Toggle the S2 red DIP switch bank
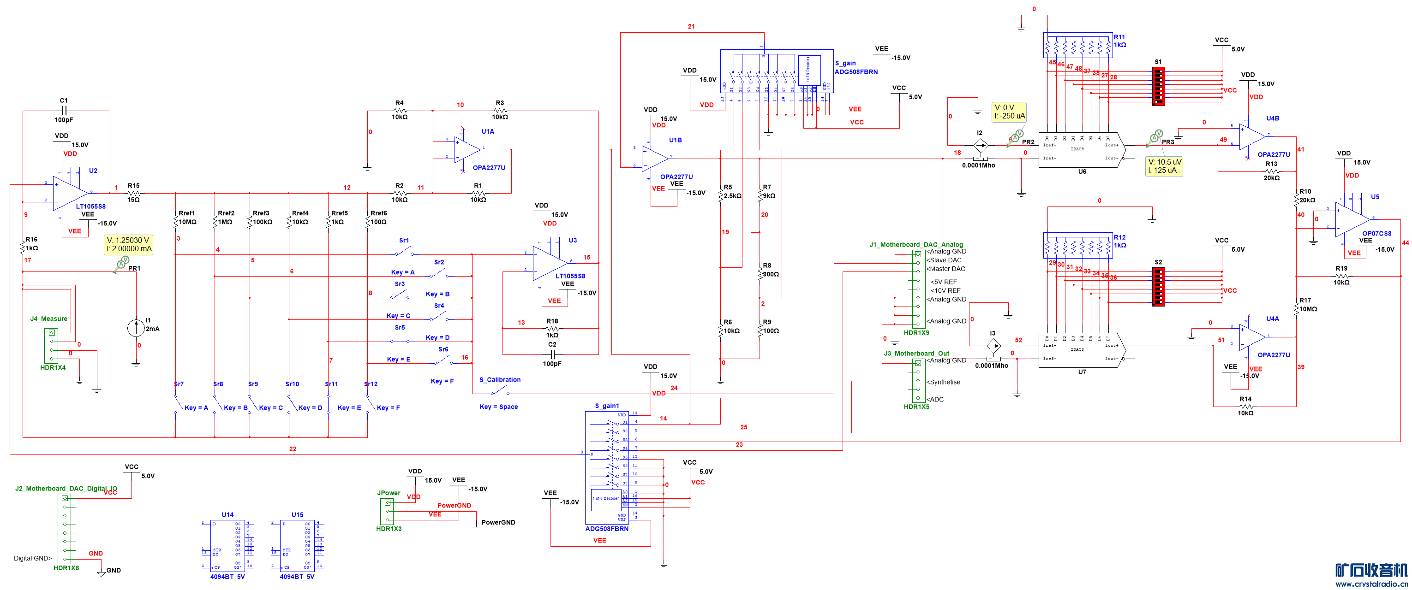The image size is (1412, 590). pos(1158,287)
